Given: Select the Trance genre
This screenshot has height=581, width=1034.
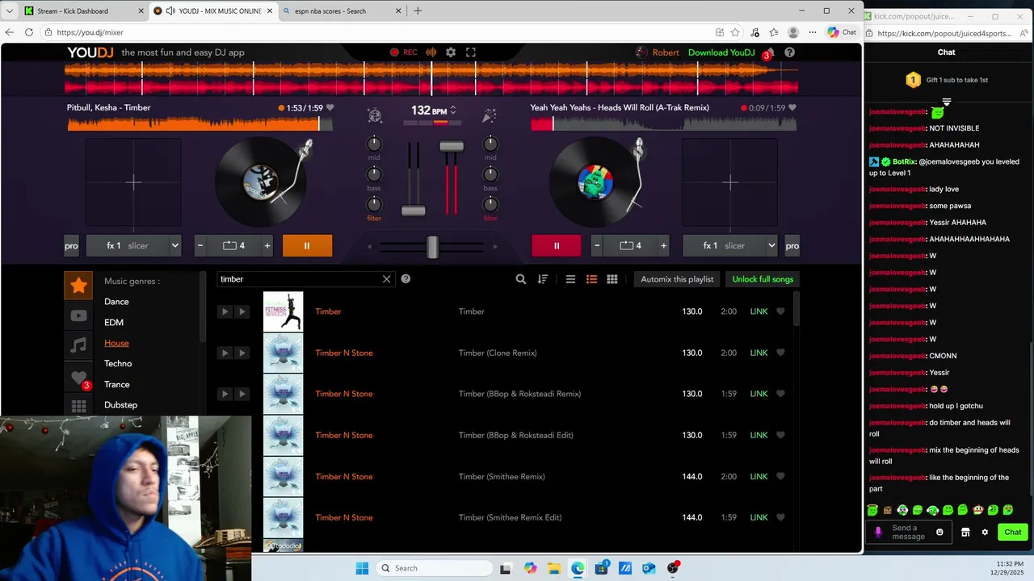Looking at the screenshot, I should point(117,384).
